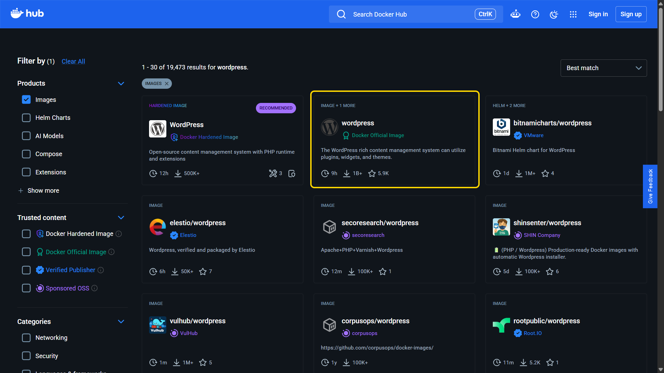The image size is (664, 373).
Task: Open the Best match sort dropdown
Action: click(x=603, y=68)
